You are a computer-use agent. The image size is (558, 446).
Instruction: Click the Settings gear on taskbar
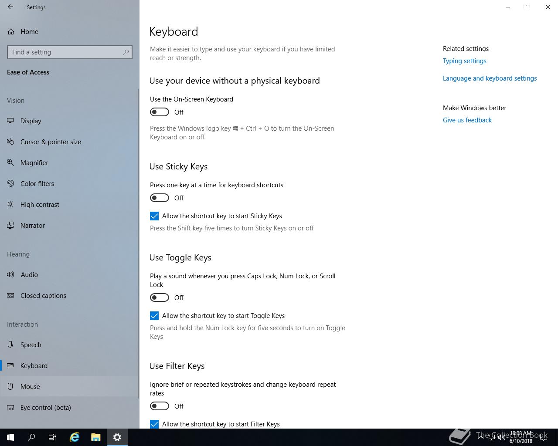(x=117, y=437)
